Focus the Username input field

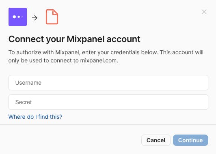[x=108, y=83]
